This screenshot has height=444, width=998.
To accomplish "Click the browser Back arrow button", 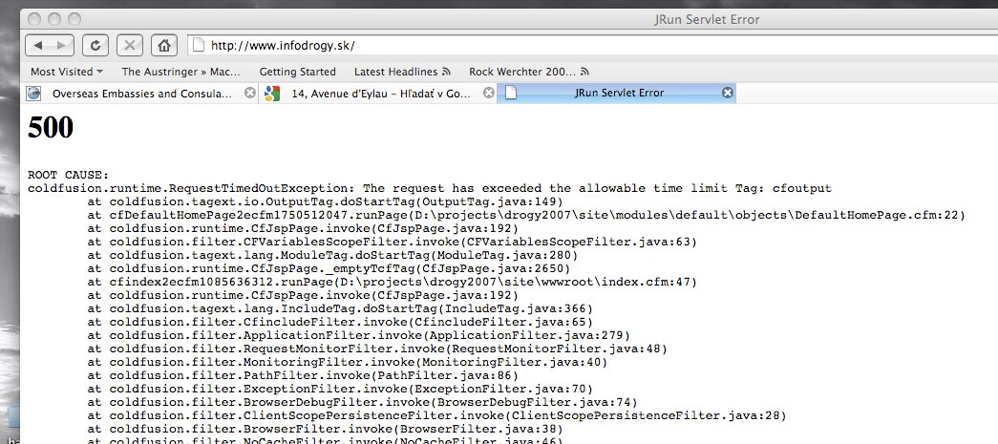I will click(x=38, y=45).
